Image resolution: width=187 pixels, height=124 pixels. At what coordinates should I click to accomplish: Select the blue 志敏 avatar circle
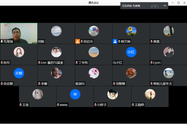tap(19, 73)
